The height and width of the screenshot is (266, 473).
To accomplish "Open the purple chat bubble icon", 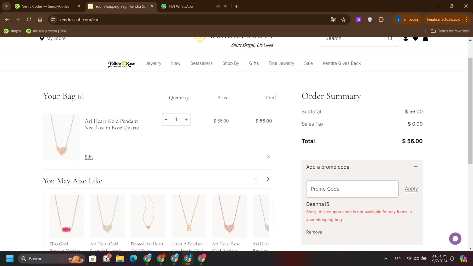I will pos(455,239).
